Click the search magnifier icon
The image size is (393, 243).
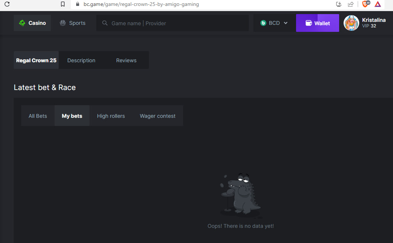[x=105, y=23]
